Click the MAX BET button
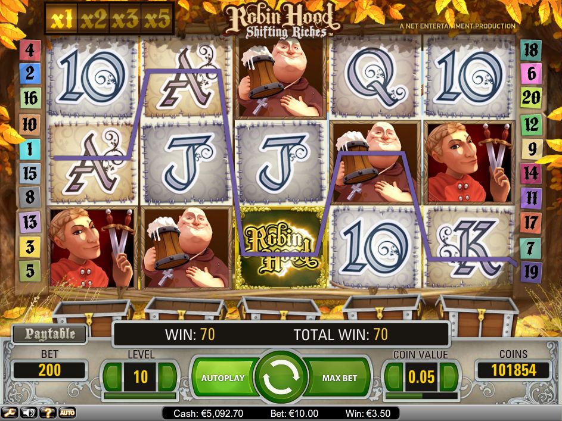Image resolution: width=562 pixels, height=421 pixels. click(x=338, y=378)
